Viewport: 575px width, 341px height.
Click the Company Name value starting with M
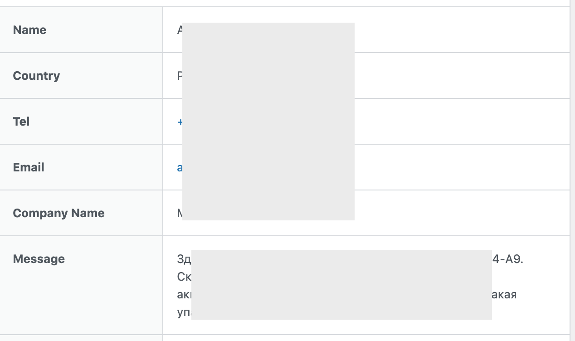click(180, 214)
